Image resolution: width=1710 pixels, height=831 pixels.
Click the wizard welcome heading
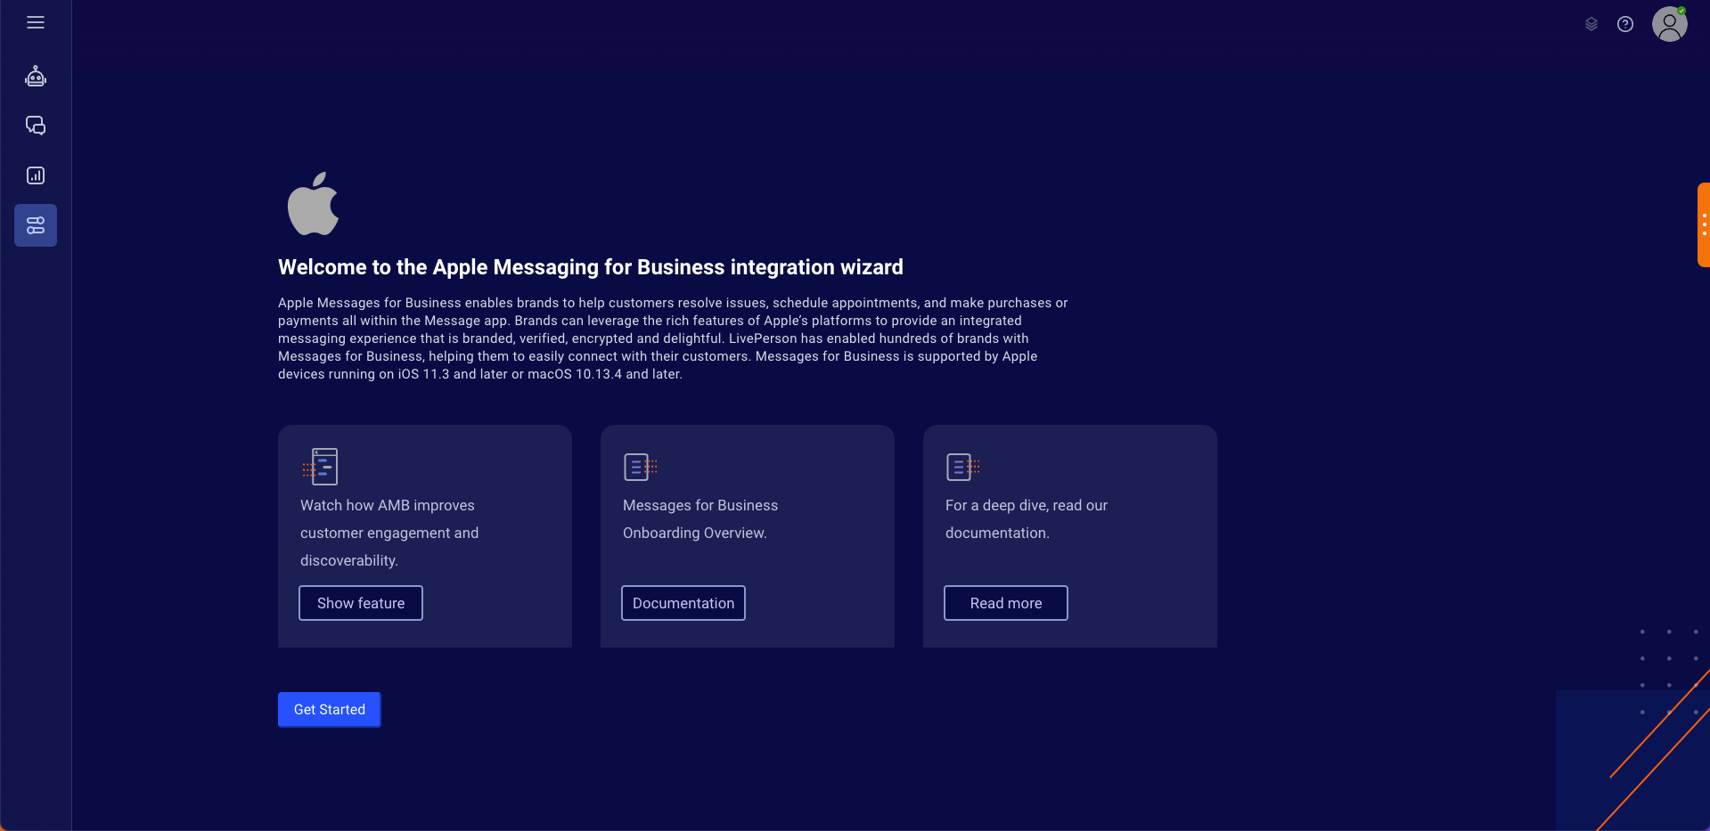[591, 267]
